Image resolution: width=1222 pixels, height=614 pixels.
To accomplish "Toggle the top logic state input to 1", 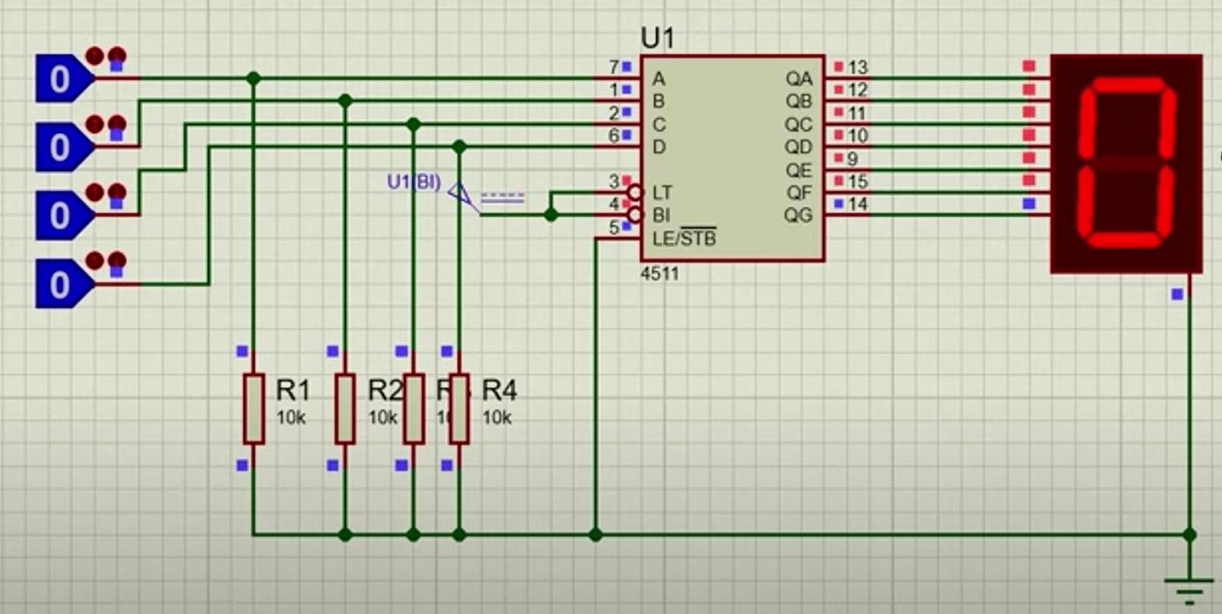I will (x=60, y=79).
